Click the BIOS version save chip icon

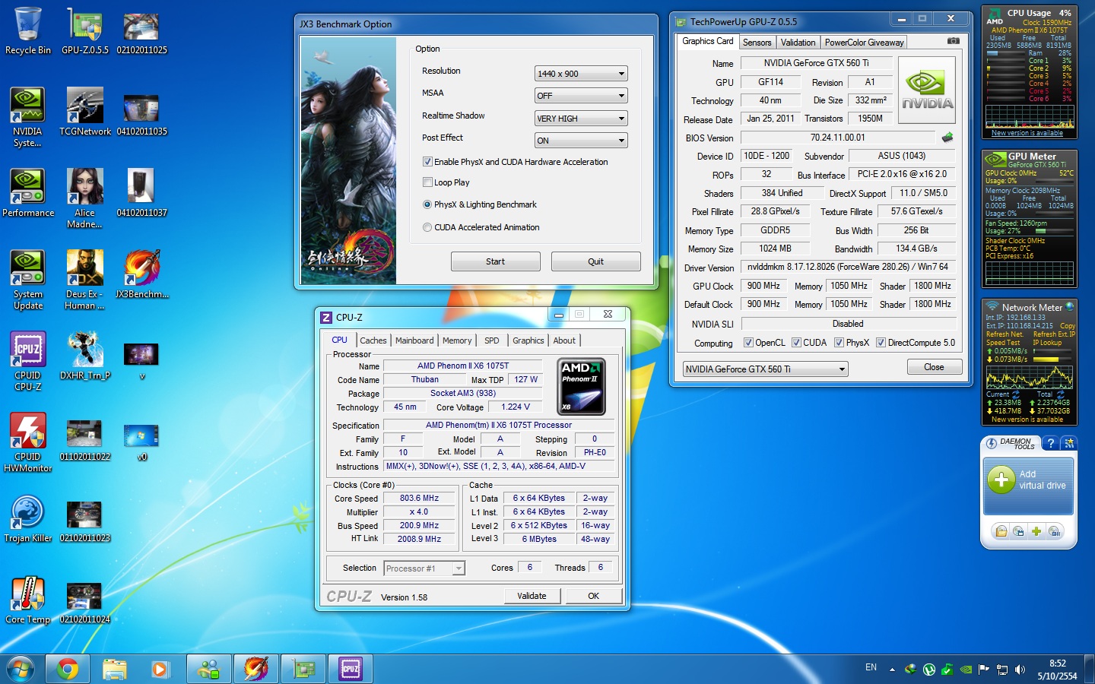point(947,138)
